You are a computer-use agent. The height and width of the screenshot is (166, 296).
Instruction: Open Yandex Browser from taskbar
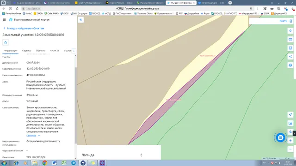83,163
